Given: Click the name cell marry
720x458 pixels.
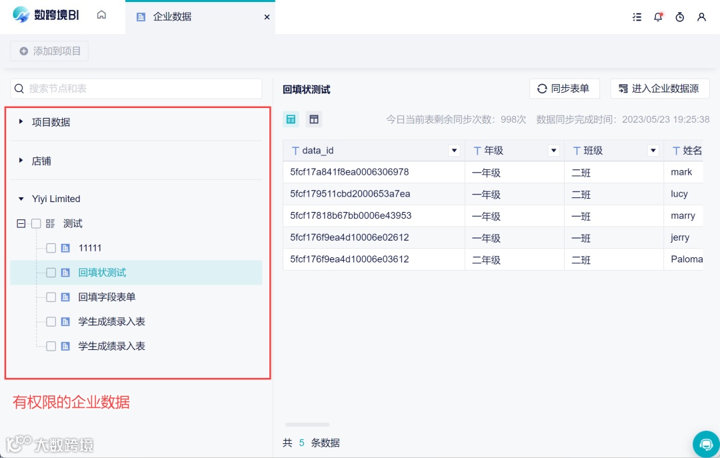Looking at the screenshot, I should pyautogui.click(x=683, y=215).
